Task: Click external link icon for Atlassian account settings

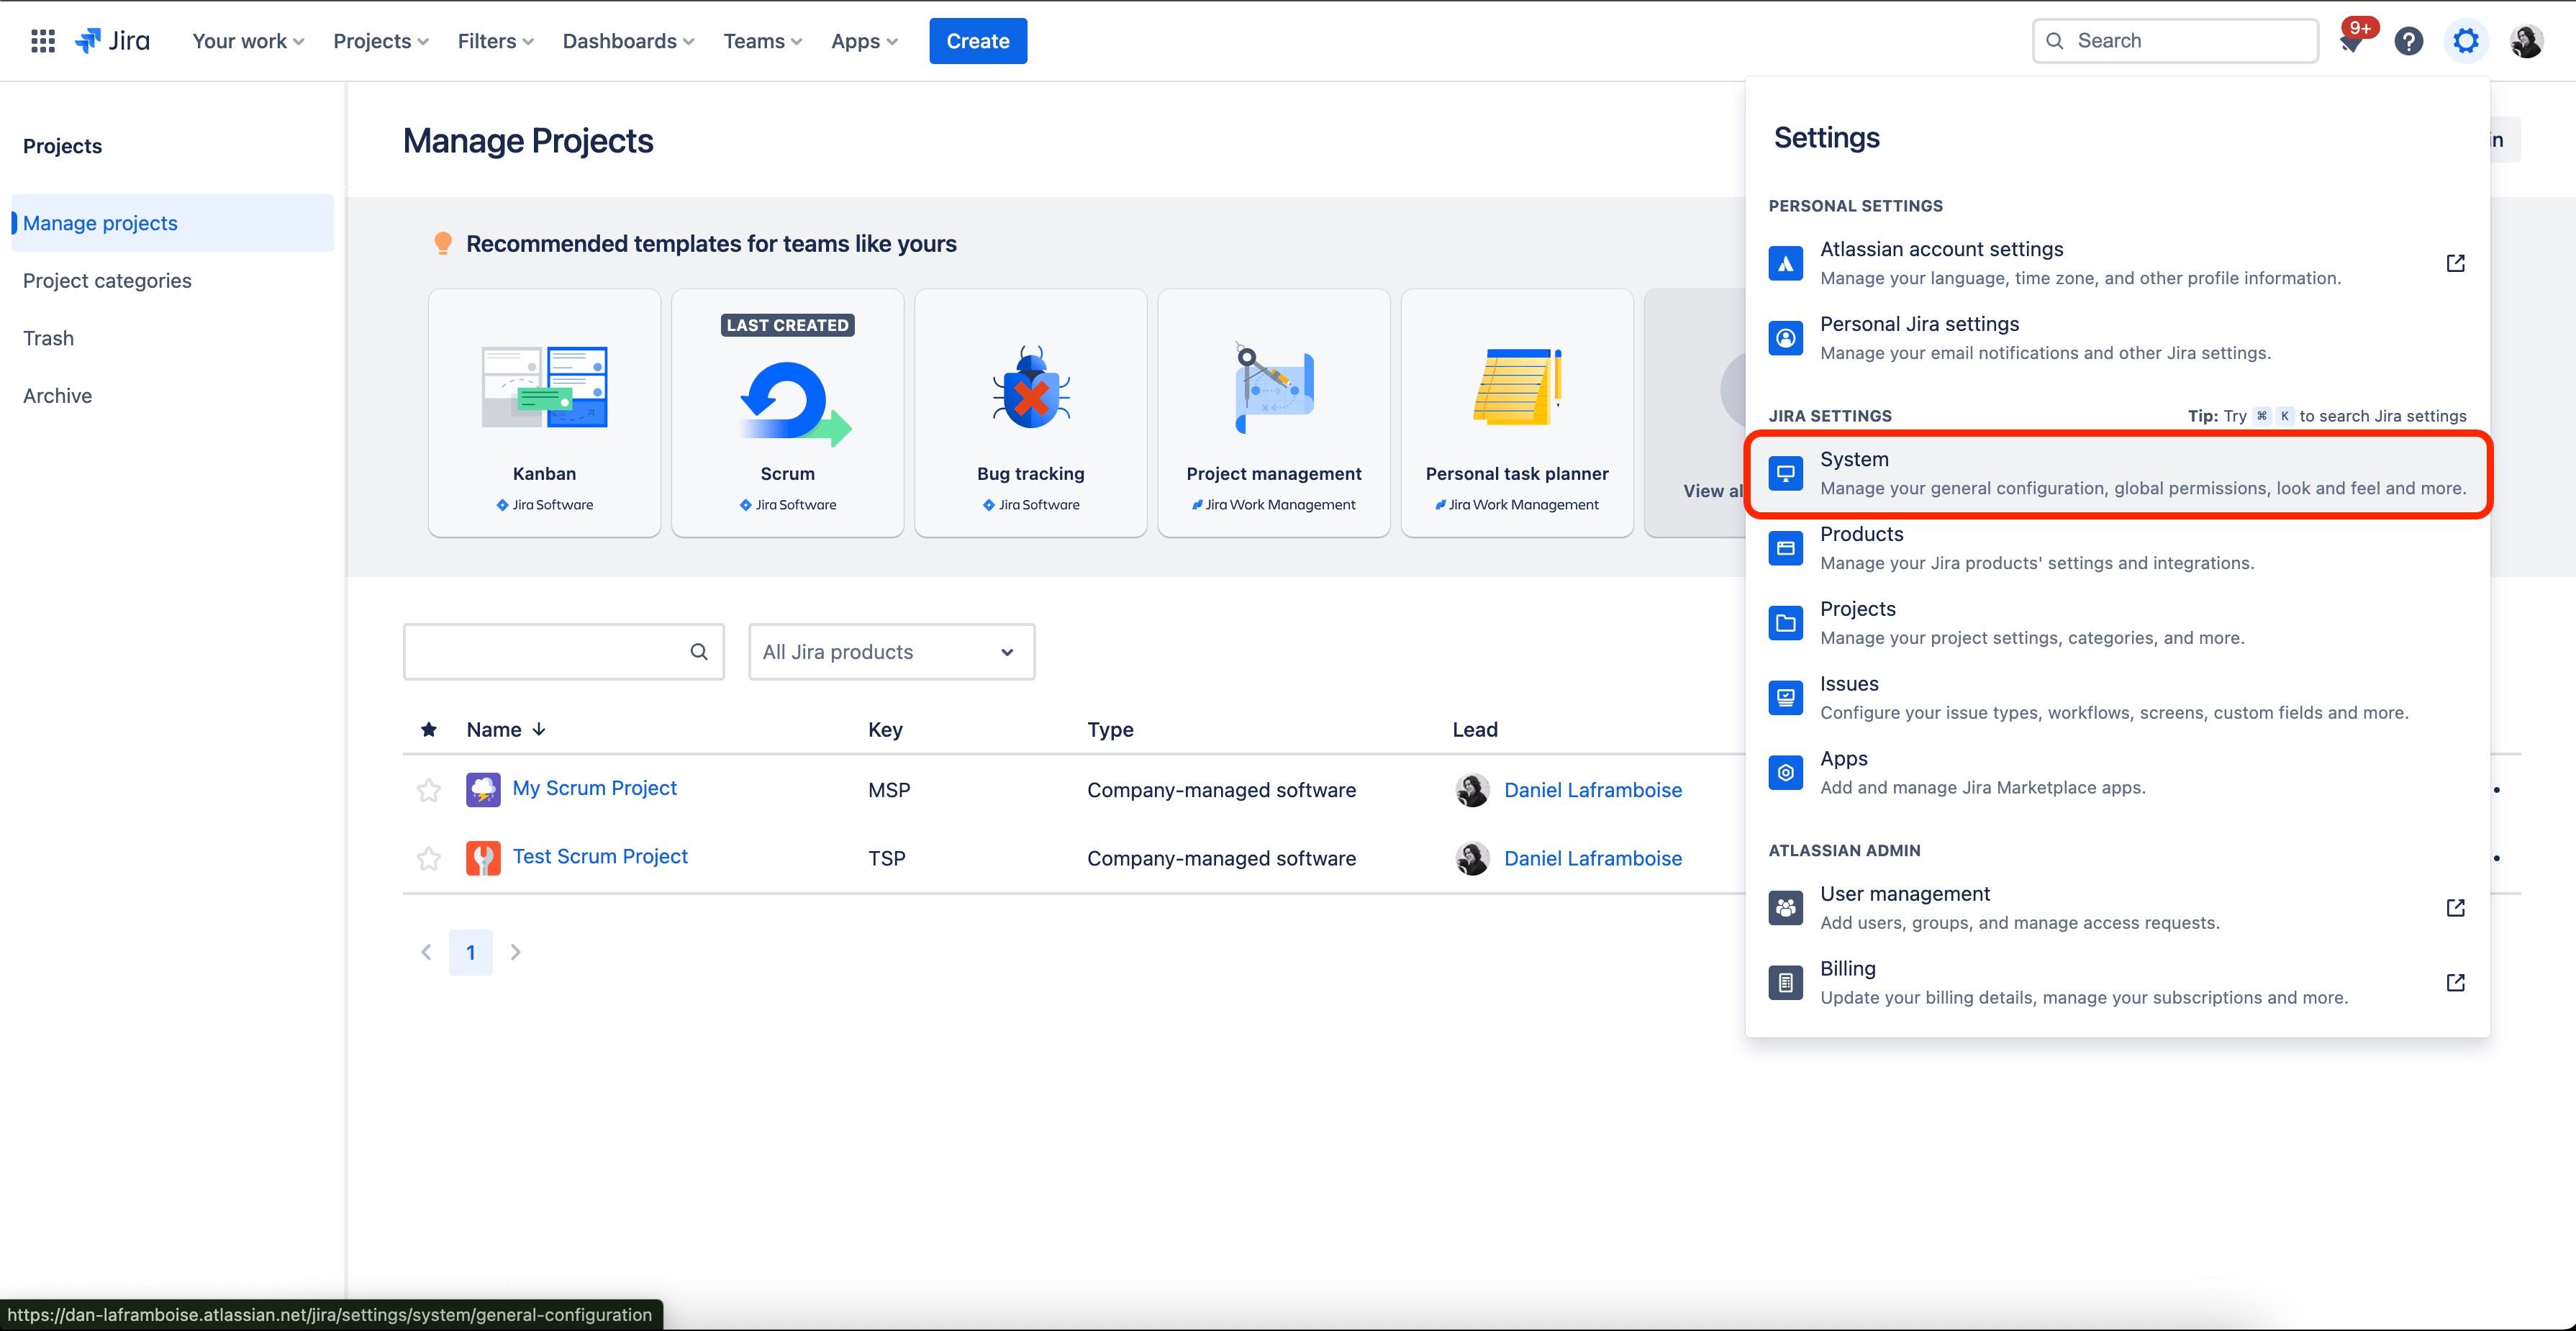Action: point(2455,263)
